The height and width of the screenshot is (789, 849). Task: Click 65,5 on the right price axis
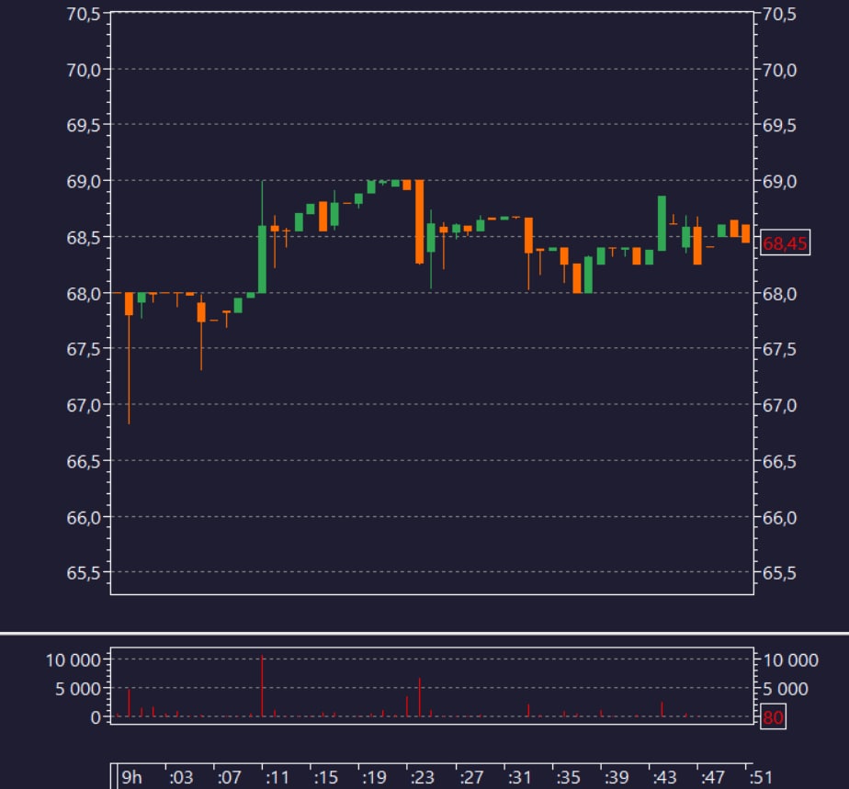(780, 572)
